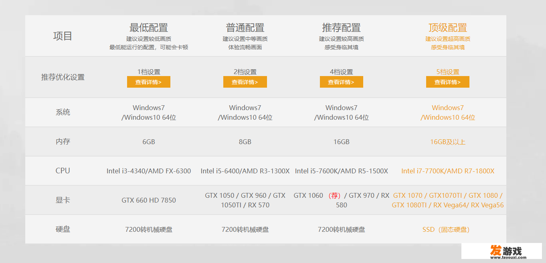Select the subtitle 建议设置中等画质

(245, 39)
